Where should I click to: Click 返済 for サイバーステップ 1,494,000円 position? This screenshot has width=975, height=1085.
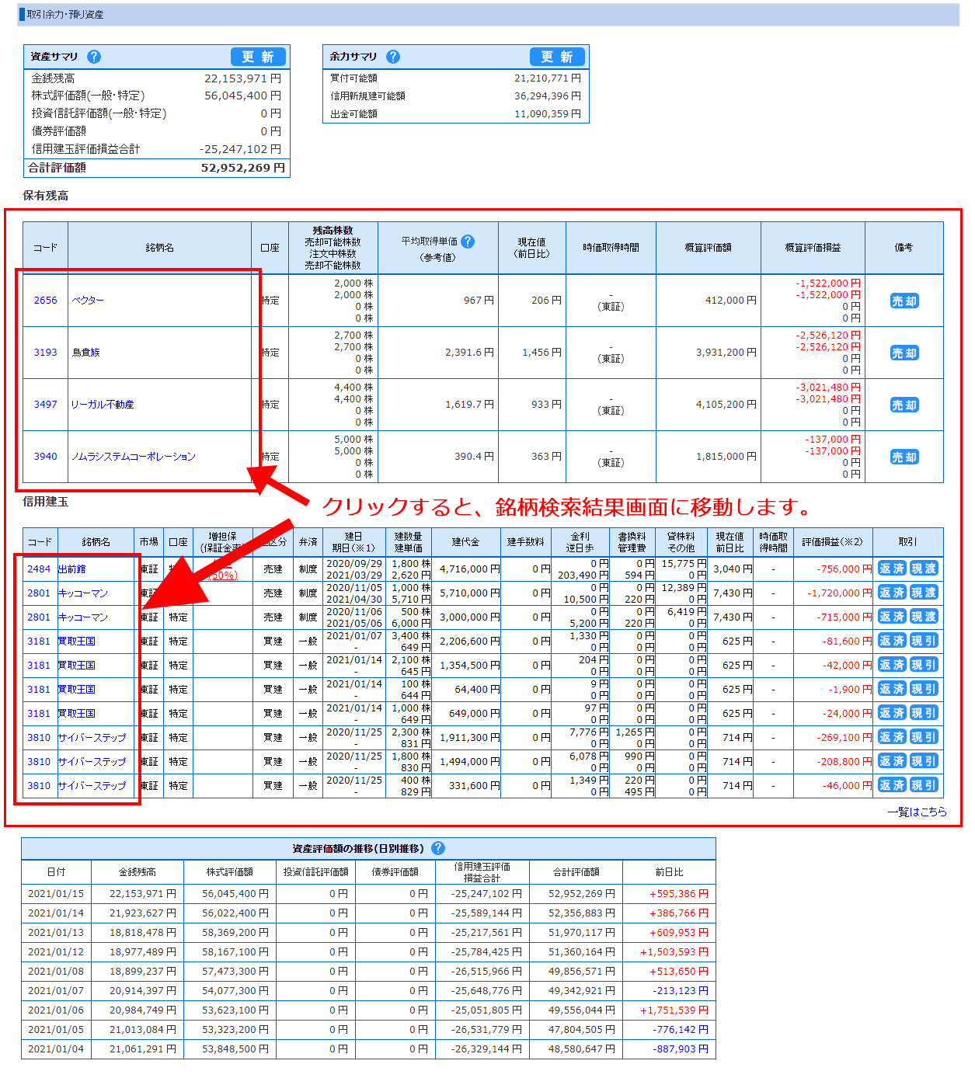tap(892, 761)
